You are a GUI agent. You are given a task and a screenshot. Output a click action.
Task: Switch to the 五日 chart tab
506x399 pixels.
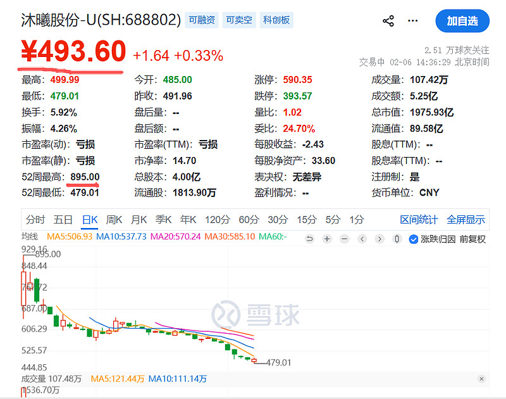pos(63,220)
